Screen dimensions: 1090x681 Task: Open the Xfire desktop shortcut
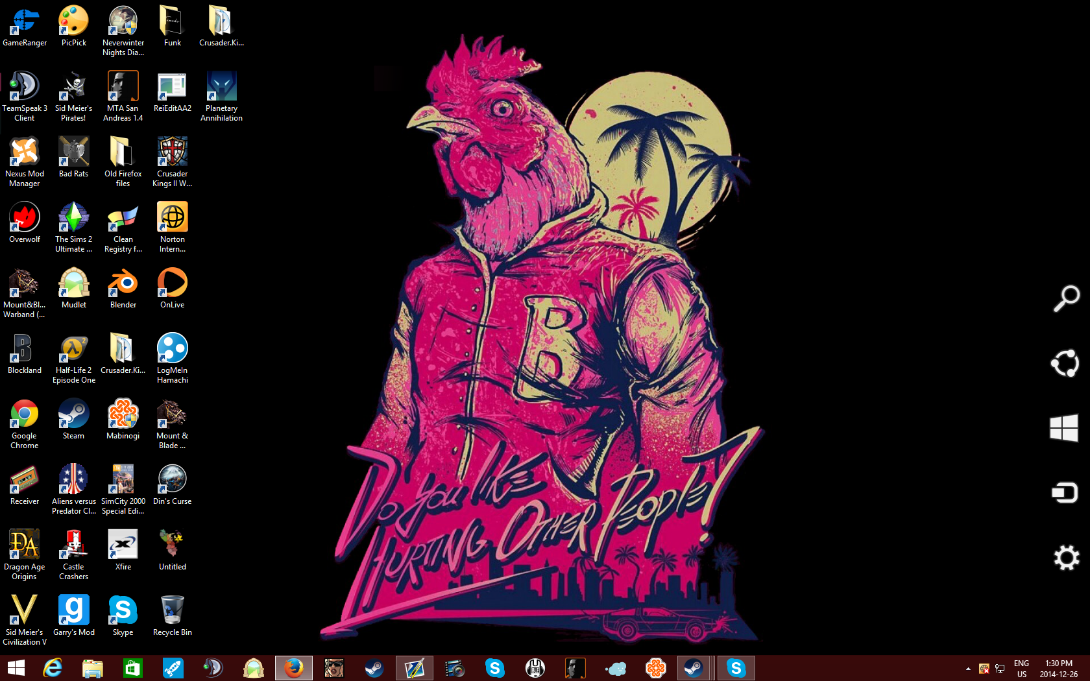tap(123, 551)
